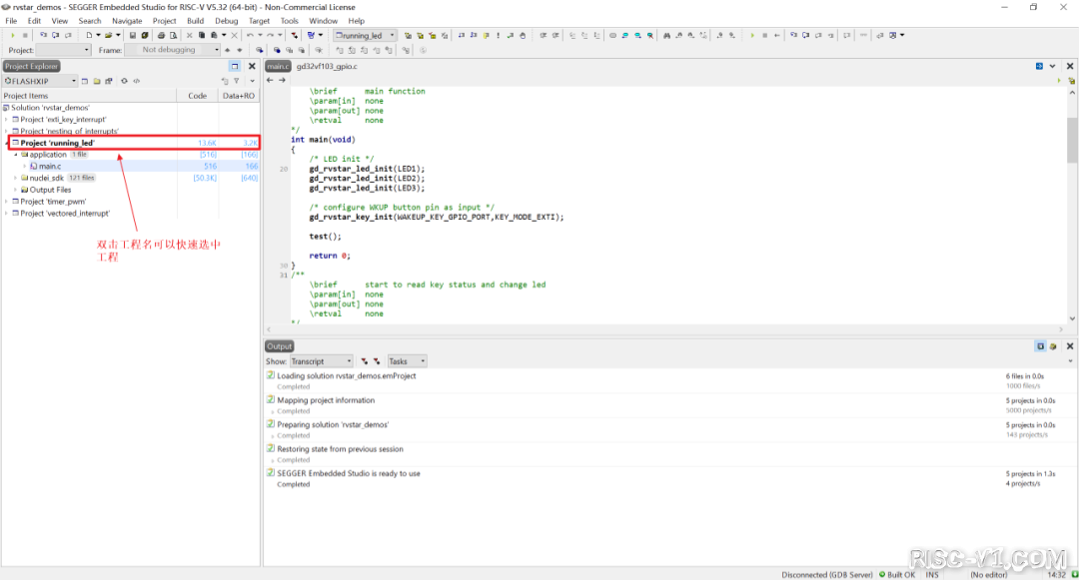
Task: Click the green Go/run icon in the main toolbar
Action: 12,35
